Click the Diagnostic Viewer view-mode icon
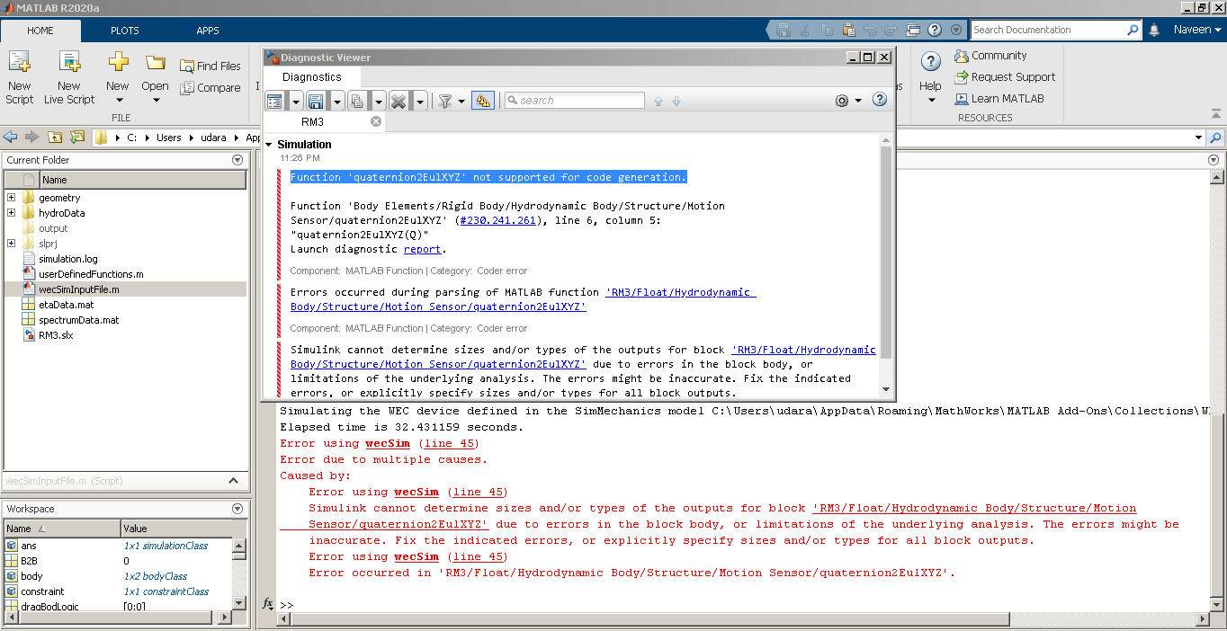This screenshot has height=631, width=1227. (x=274, y=101)
